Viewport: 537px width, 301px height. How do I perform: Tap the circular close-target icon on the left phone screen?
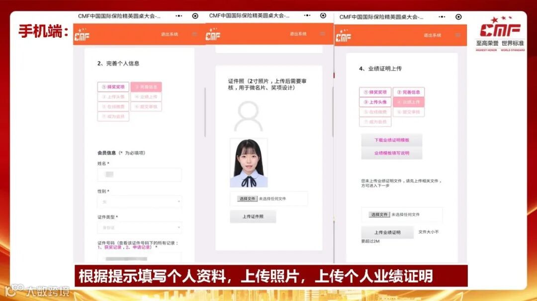click(195, 16)
